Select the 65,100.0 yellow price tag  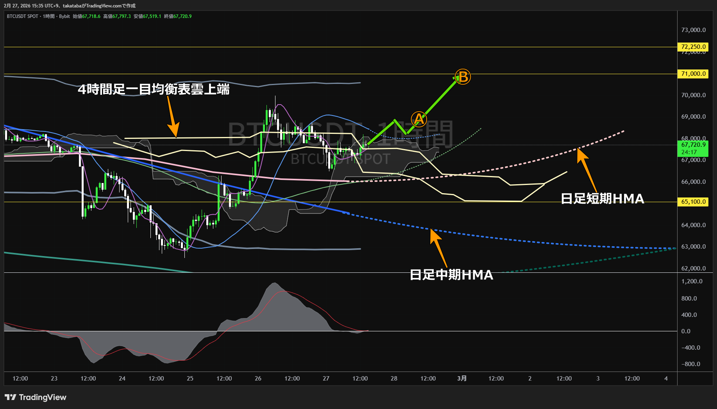693,202
